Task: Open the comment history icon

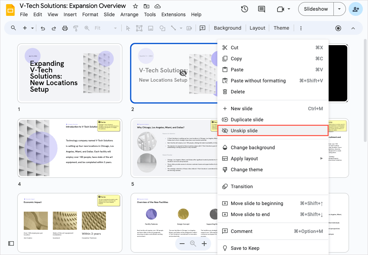Action: (262, 9)
